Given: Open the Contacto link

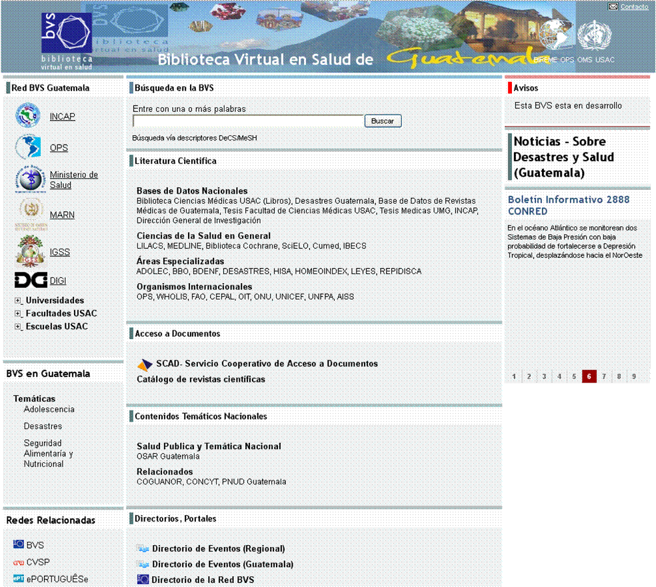Looking at the screenshot, I should point(634,7).
